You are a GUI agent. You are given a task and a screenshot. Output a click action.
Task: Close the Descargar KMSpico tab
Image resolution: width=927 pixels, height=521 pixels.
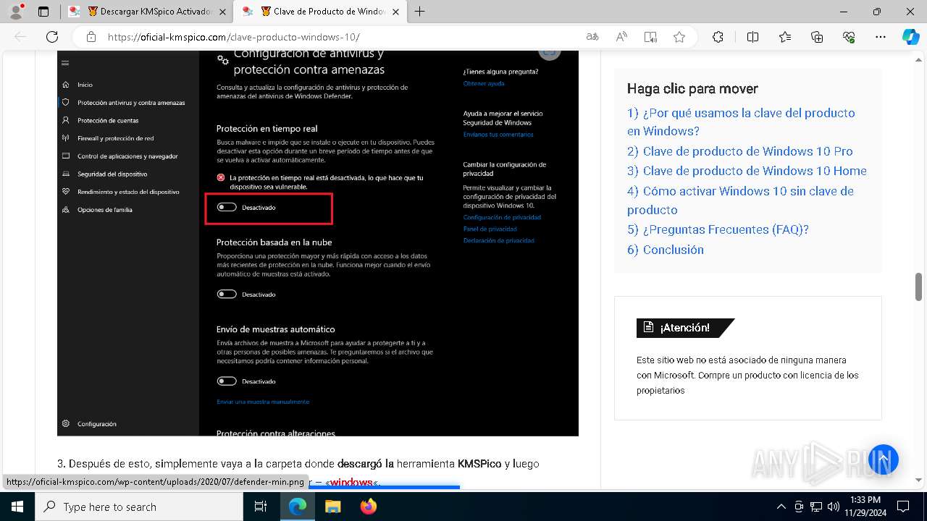(222, 12)
